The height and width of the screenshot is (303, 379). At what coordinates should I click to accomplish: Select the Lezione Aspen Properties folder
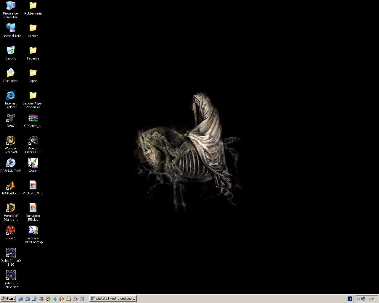point(33,100)
